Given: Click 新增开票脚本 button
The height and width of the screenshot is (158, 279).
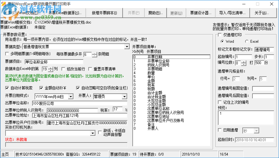Looking at the screenshot, I should 104,13.
